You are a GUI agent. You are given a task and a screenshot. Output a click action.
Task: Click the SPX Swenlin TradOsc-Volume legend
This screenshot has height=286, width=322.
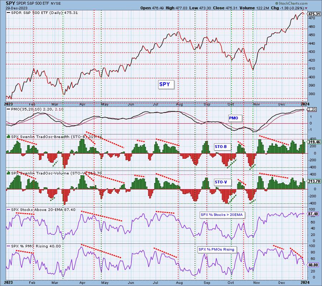[x=54, y=173]
